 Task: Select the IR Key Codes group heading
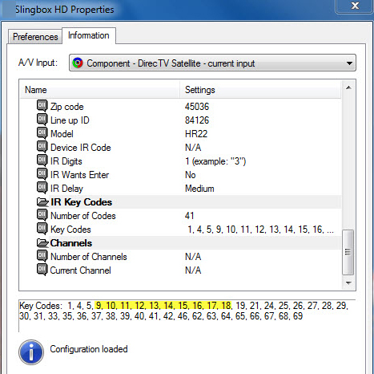click(x=82, y=202)
